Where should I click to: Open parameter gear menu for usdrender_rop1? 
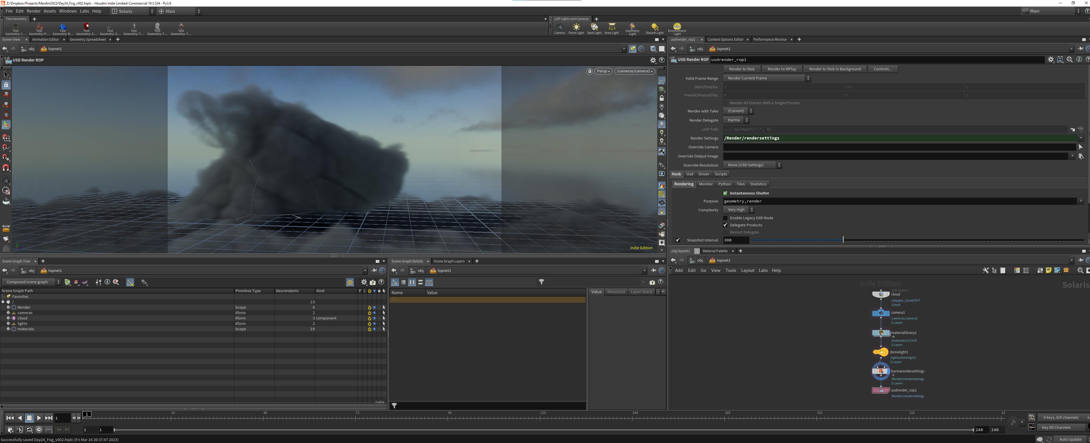(1051, 60)
